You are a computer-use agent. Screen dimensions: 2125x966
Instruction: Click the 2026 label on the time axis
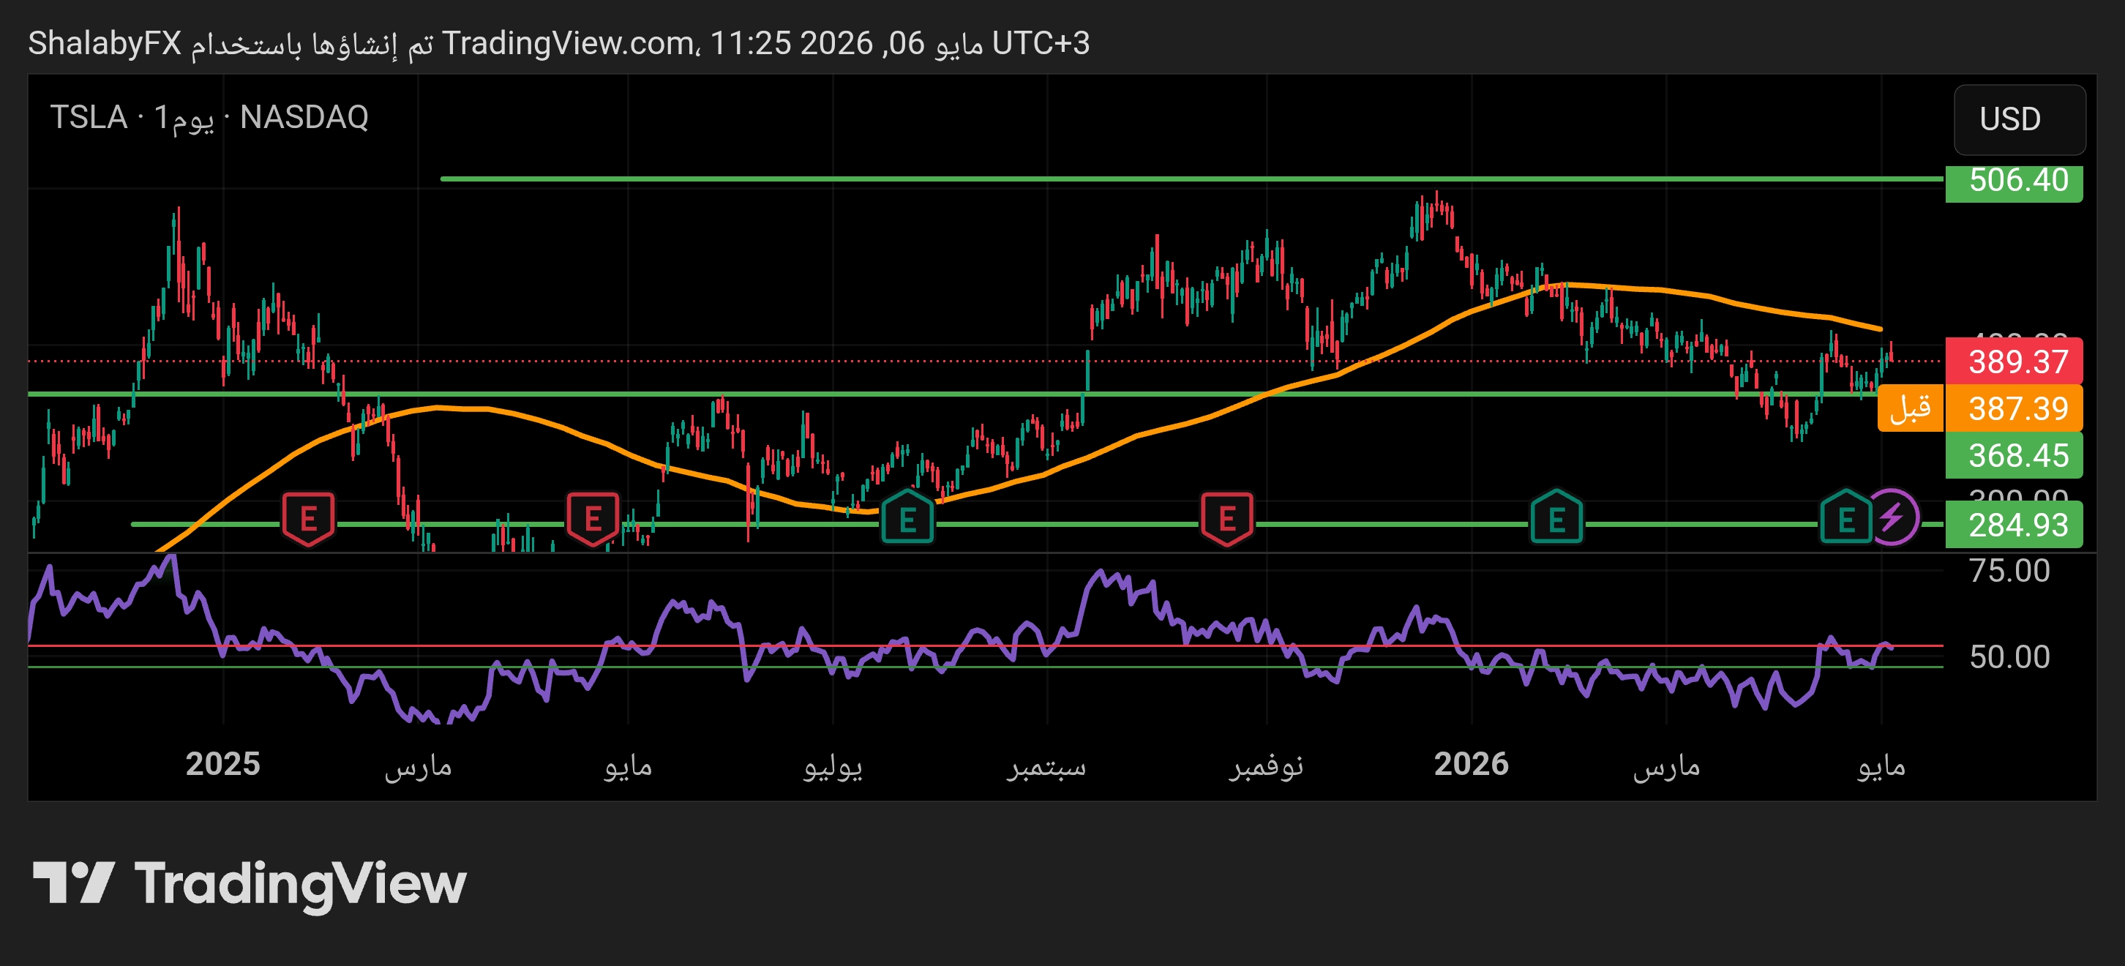coord(1471,764)
